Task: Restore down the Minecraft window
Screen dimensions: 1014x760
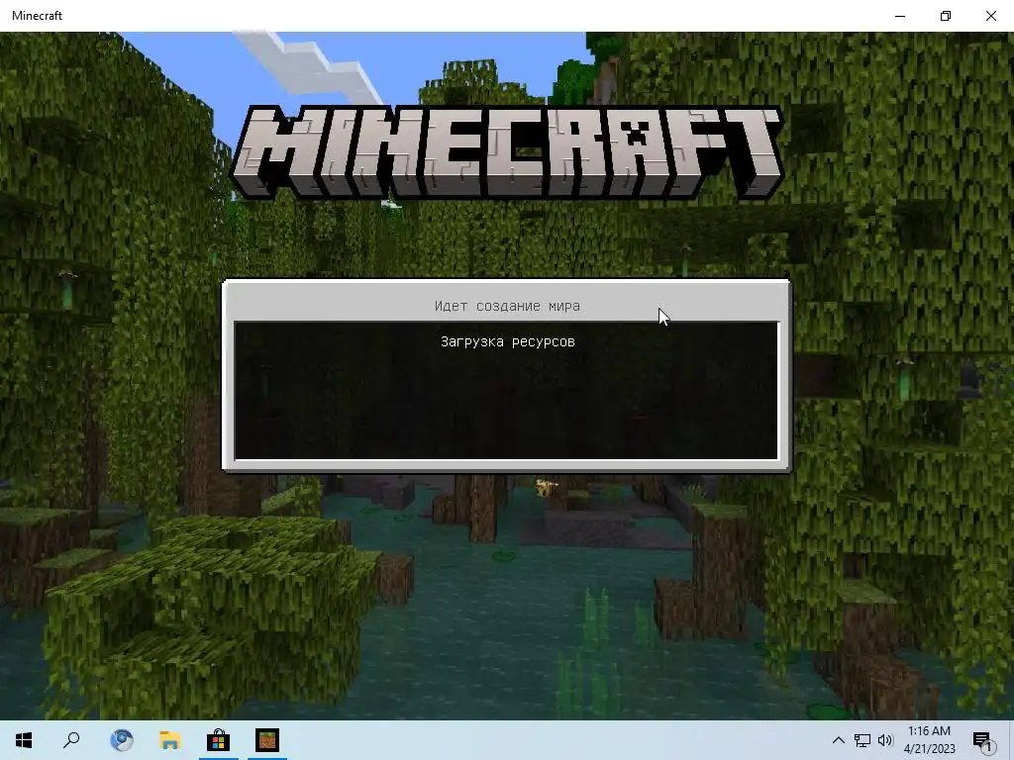Action: click(x=946, y=16)
